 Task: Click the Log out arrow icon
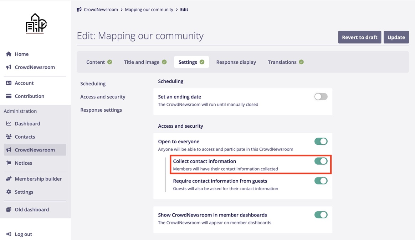tap(9, 234)
